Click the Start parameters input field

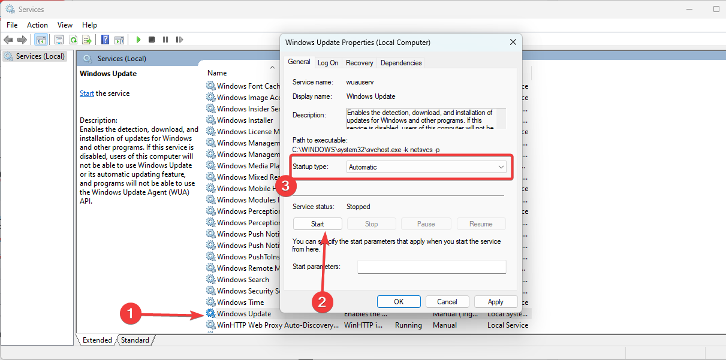click(x=432, y=267)
